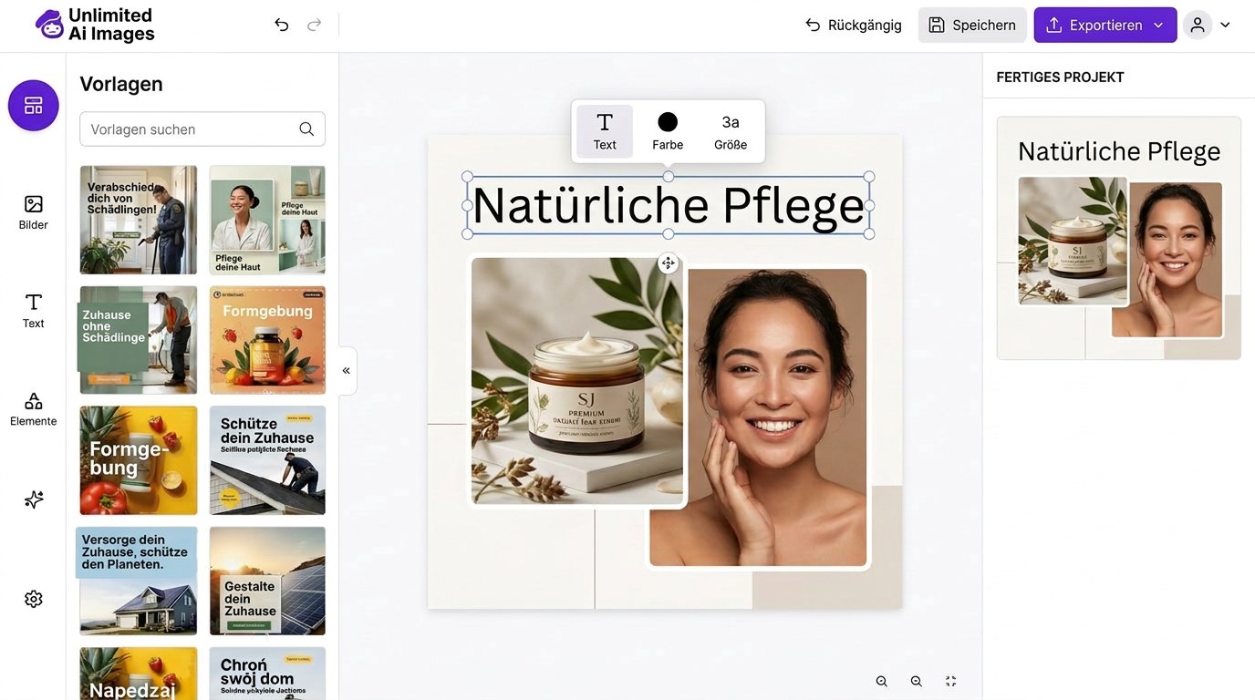Click the user account avatar
1255x700 pixels.
1198,25
